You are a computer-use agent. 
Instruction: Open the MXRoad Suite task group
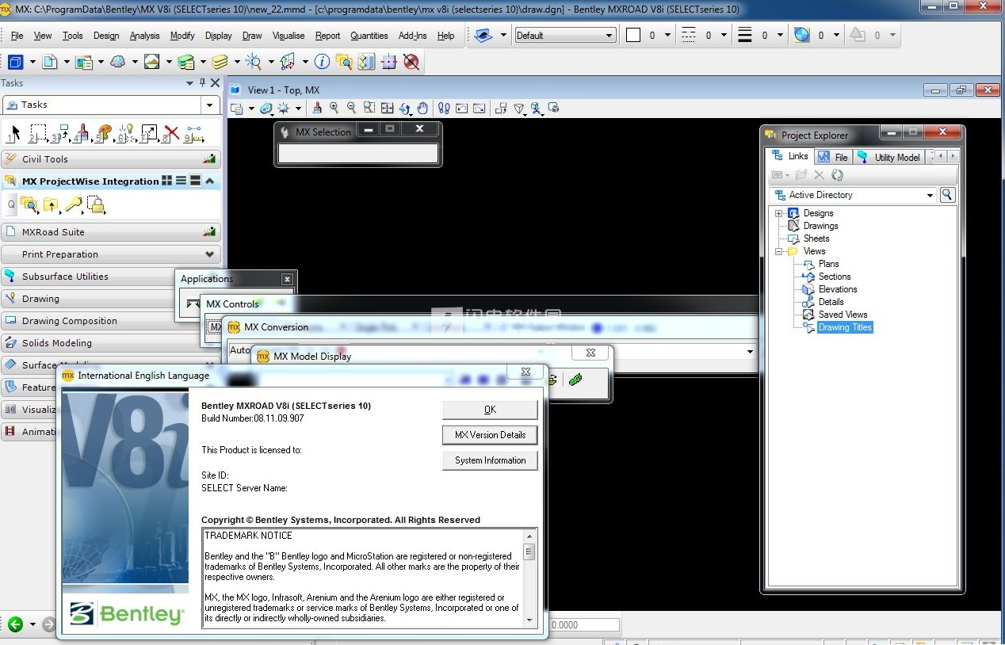click(x=111, y=232)
